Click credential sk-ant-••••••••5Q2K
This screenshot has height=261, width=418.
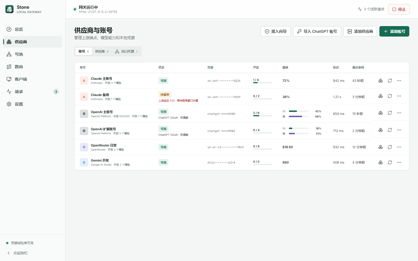(x=224, y=81)
